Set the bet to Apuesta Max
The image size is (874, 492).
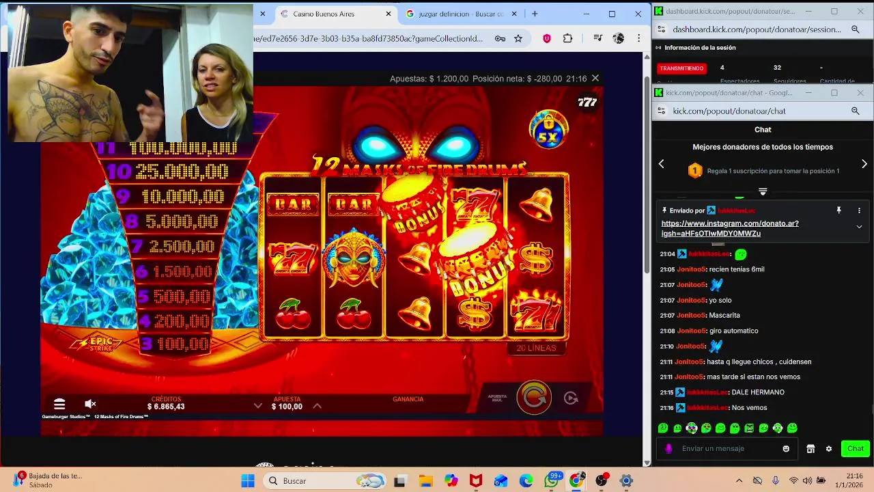[x=497, y=397]
